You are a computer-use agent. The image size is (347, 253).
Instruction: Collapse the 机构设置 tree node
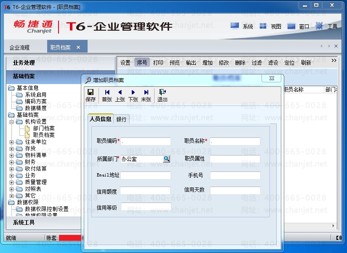click(x=11, y=122)
